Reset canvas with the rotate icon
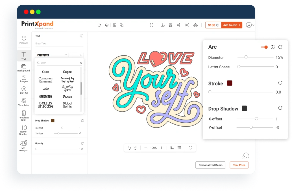 (190, 148)
